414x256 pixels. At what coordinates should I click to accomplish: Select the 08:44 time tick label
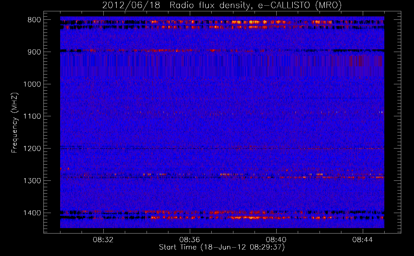[363, 240]
